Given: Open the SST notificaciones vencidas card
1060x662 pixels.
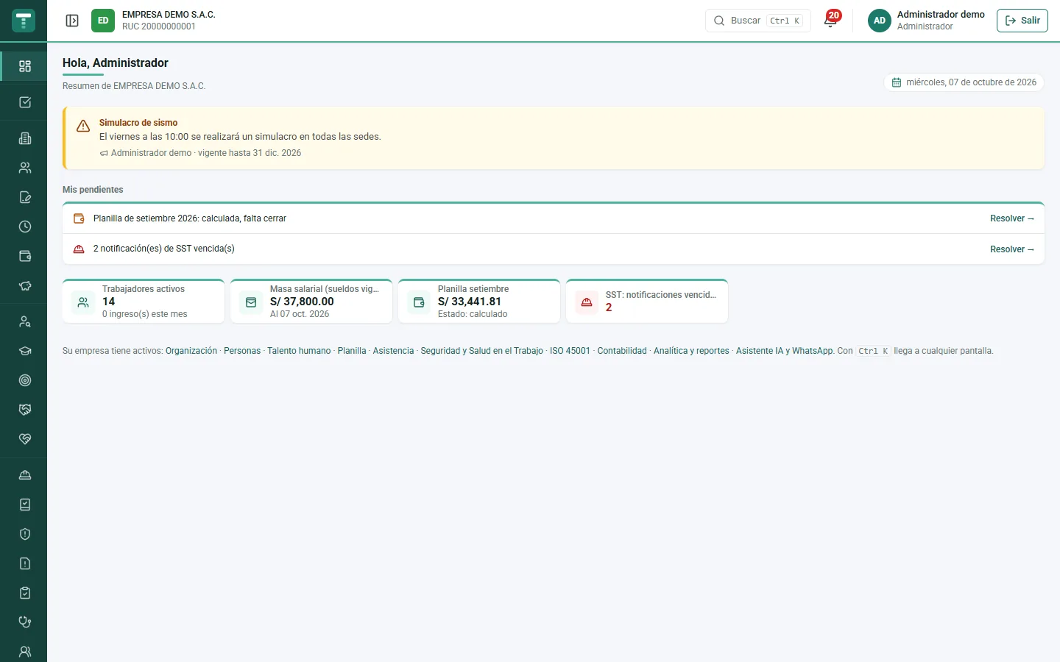Looking at the screenshot, I should click(x=647, y=302).
